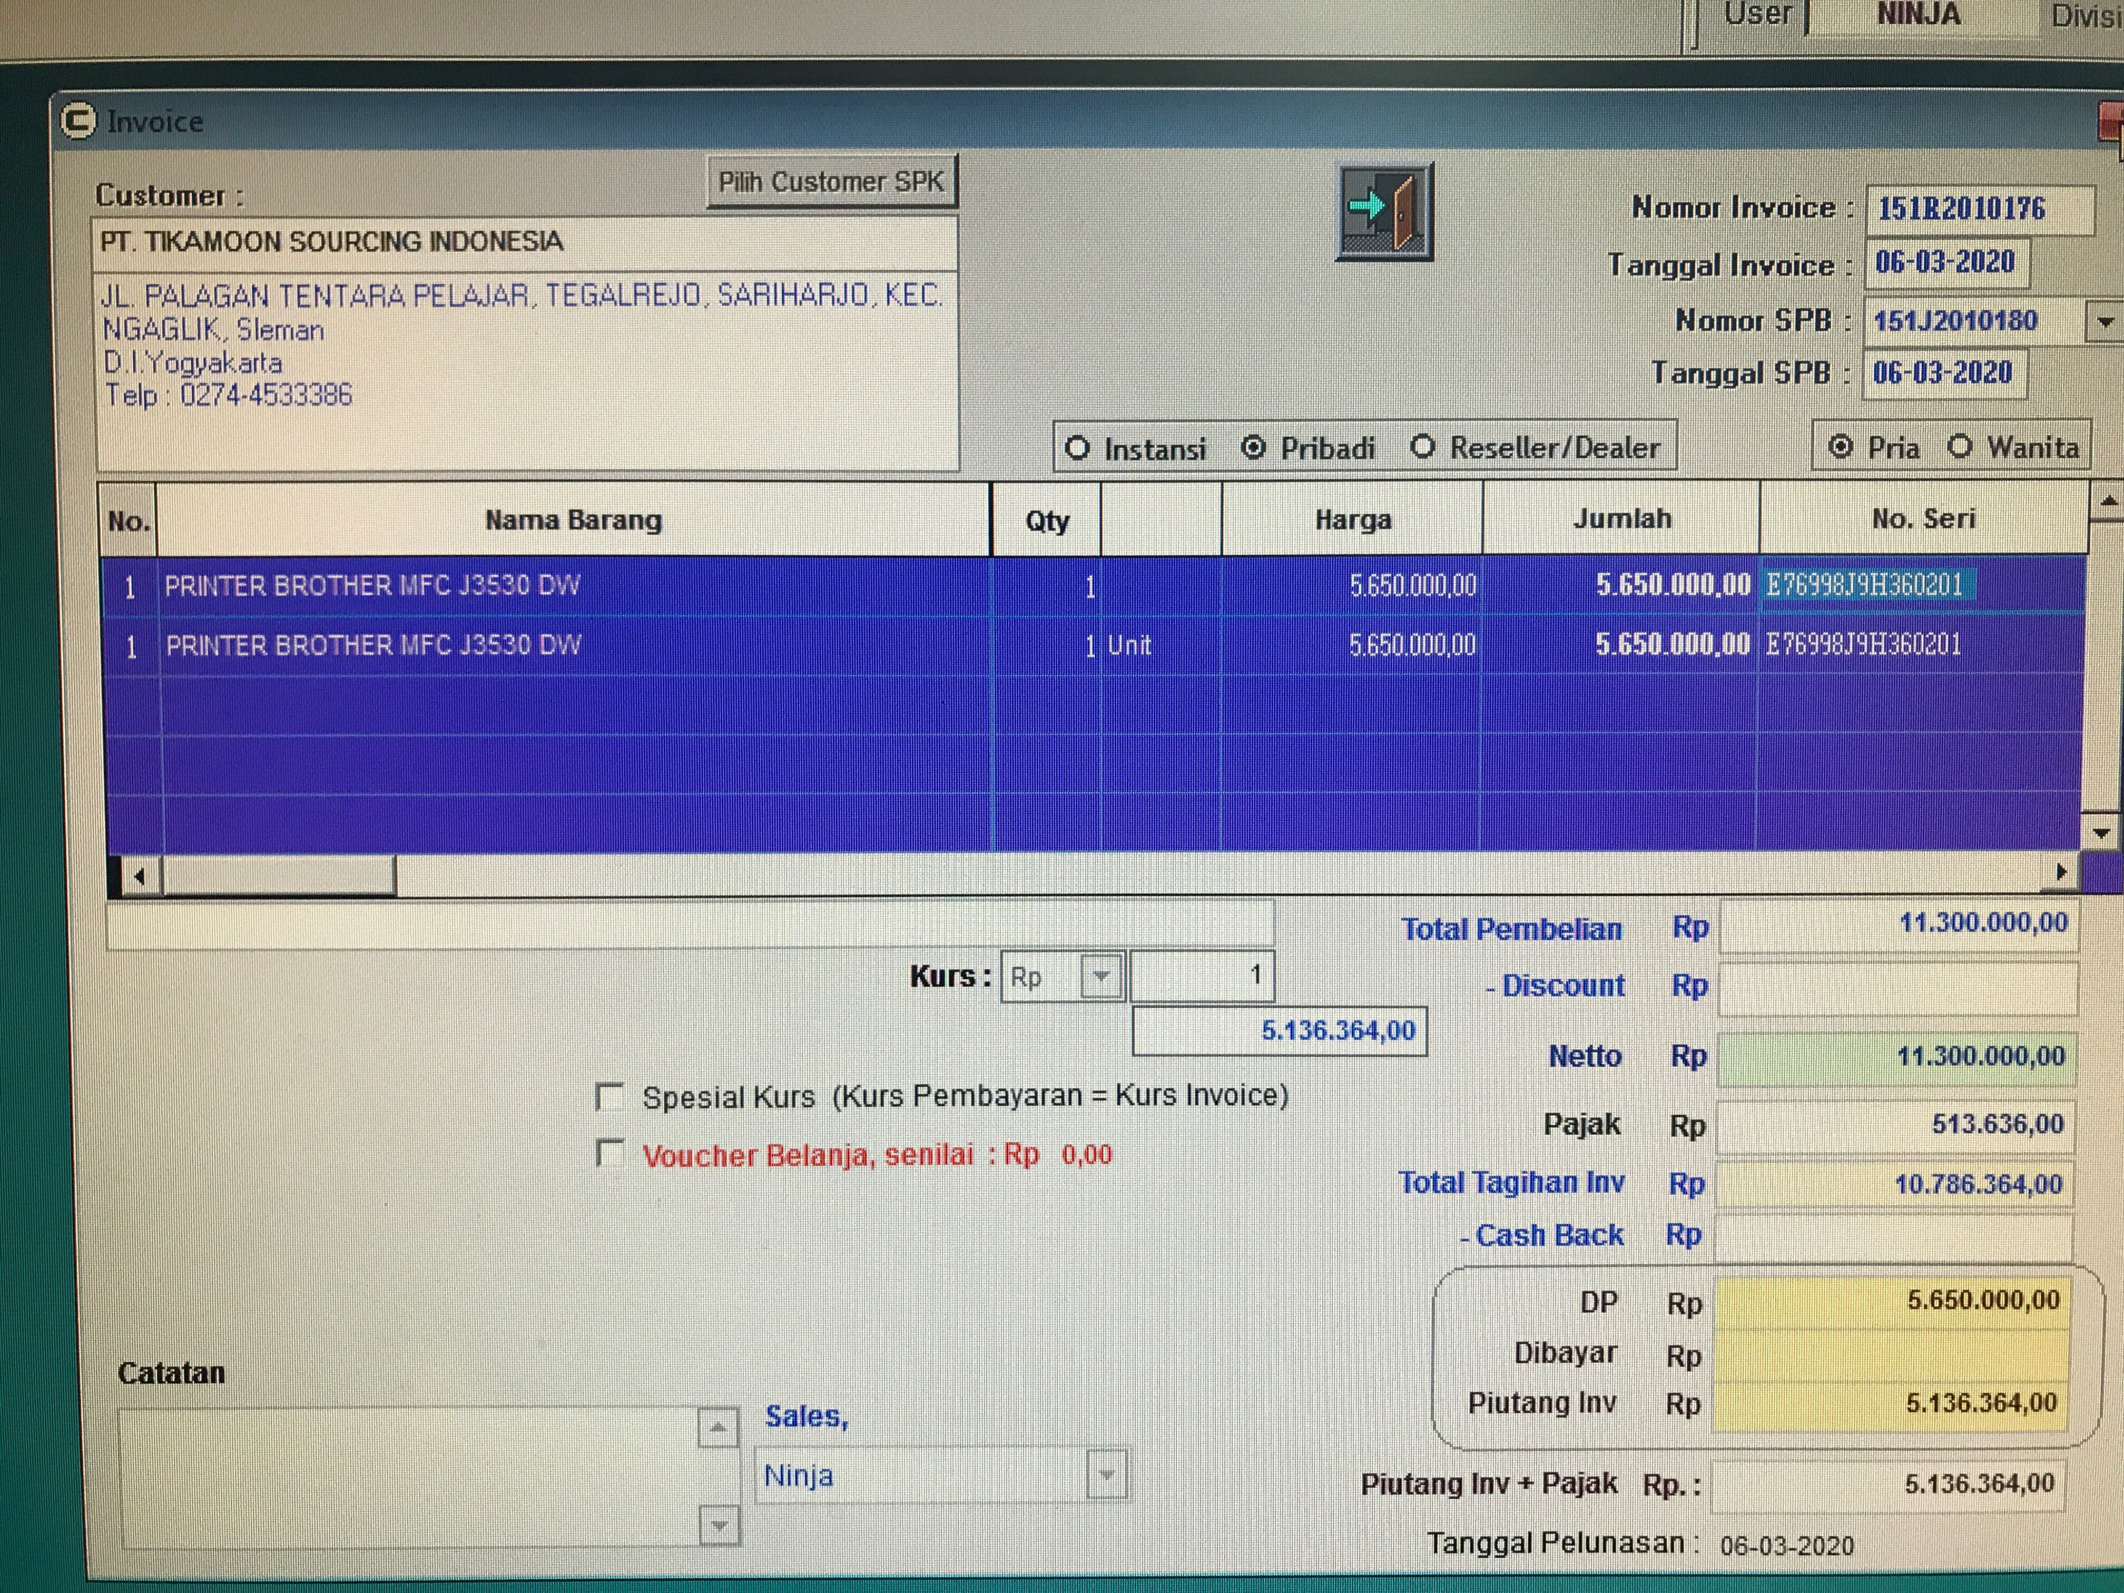The height and width of the screenshot is (1593, 2124).
Task: Select the Wanita radio option
Action: (x=1960, y=447)
